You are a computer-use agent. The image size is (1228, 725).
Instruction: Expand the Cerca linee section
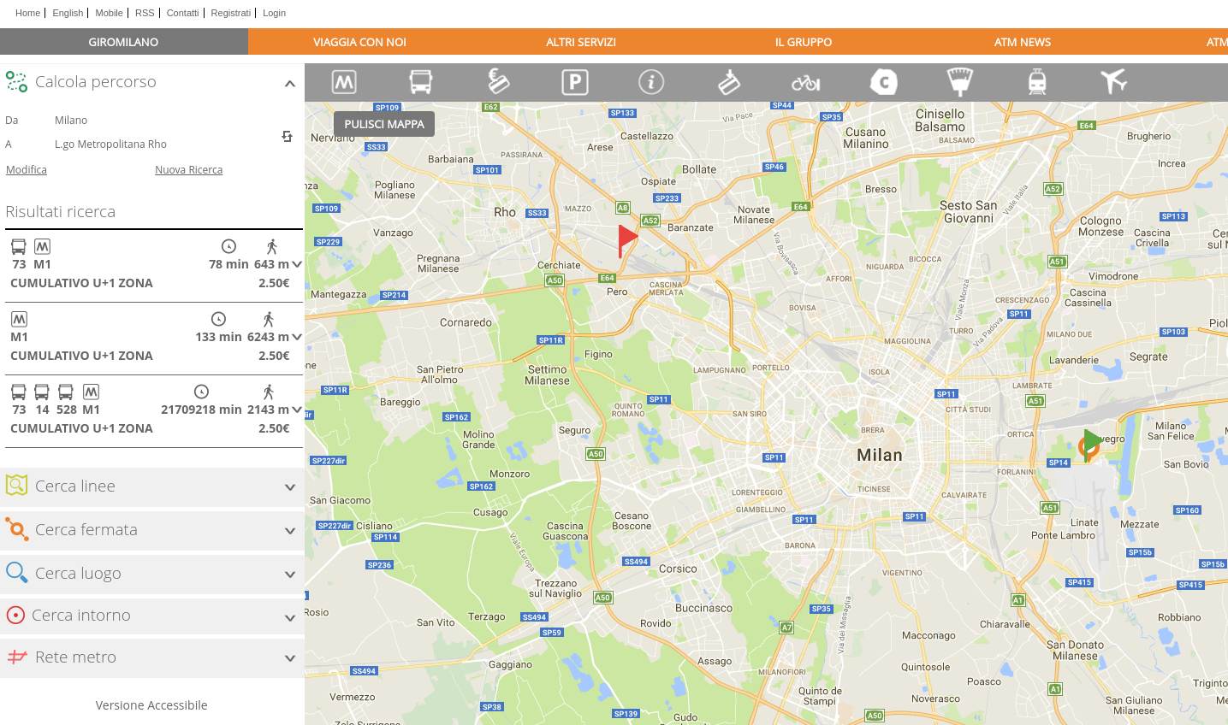tap(290, 487)
